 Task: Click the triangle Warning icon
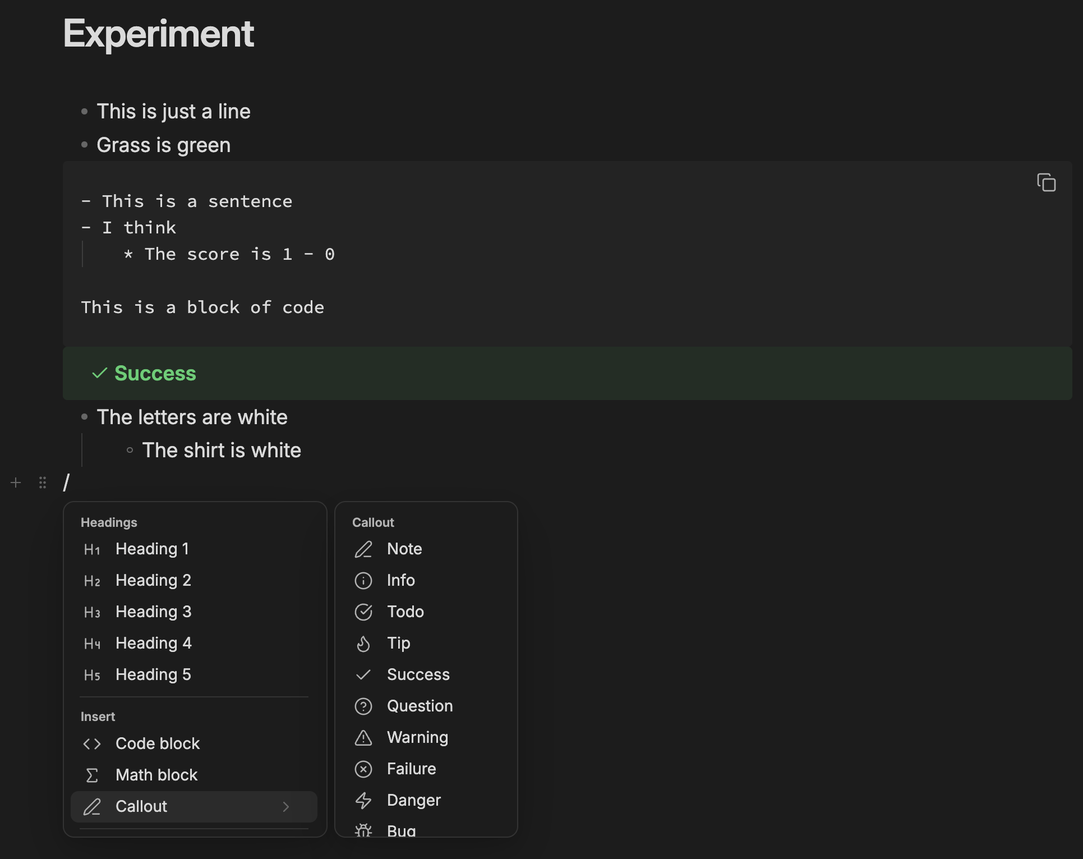coord(363,738)
